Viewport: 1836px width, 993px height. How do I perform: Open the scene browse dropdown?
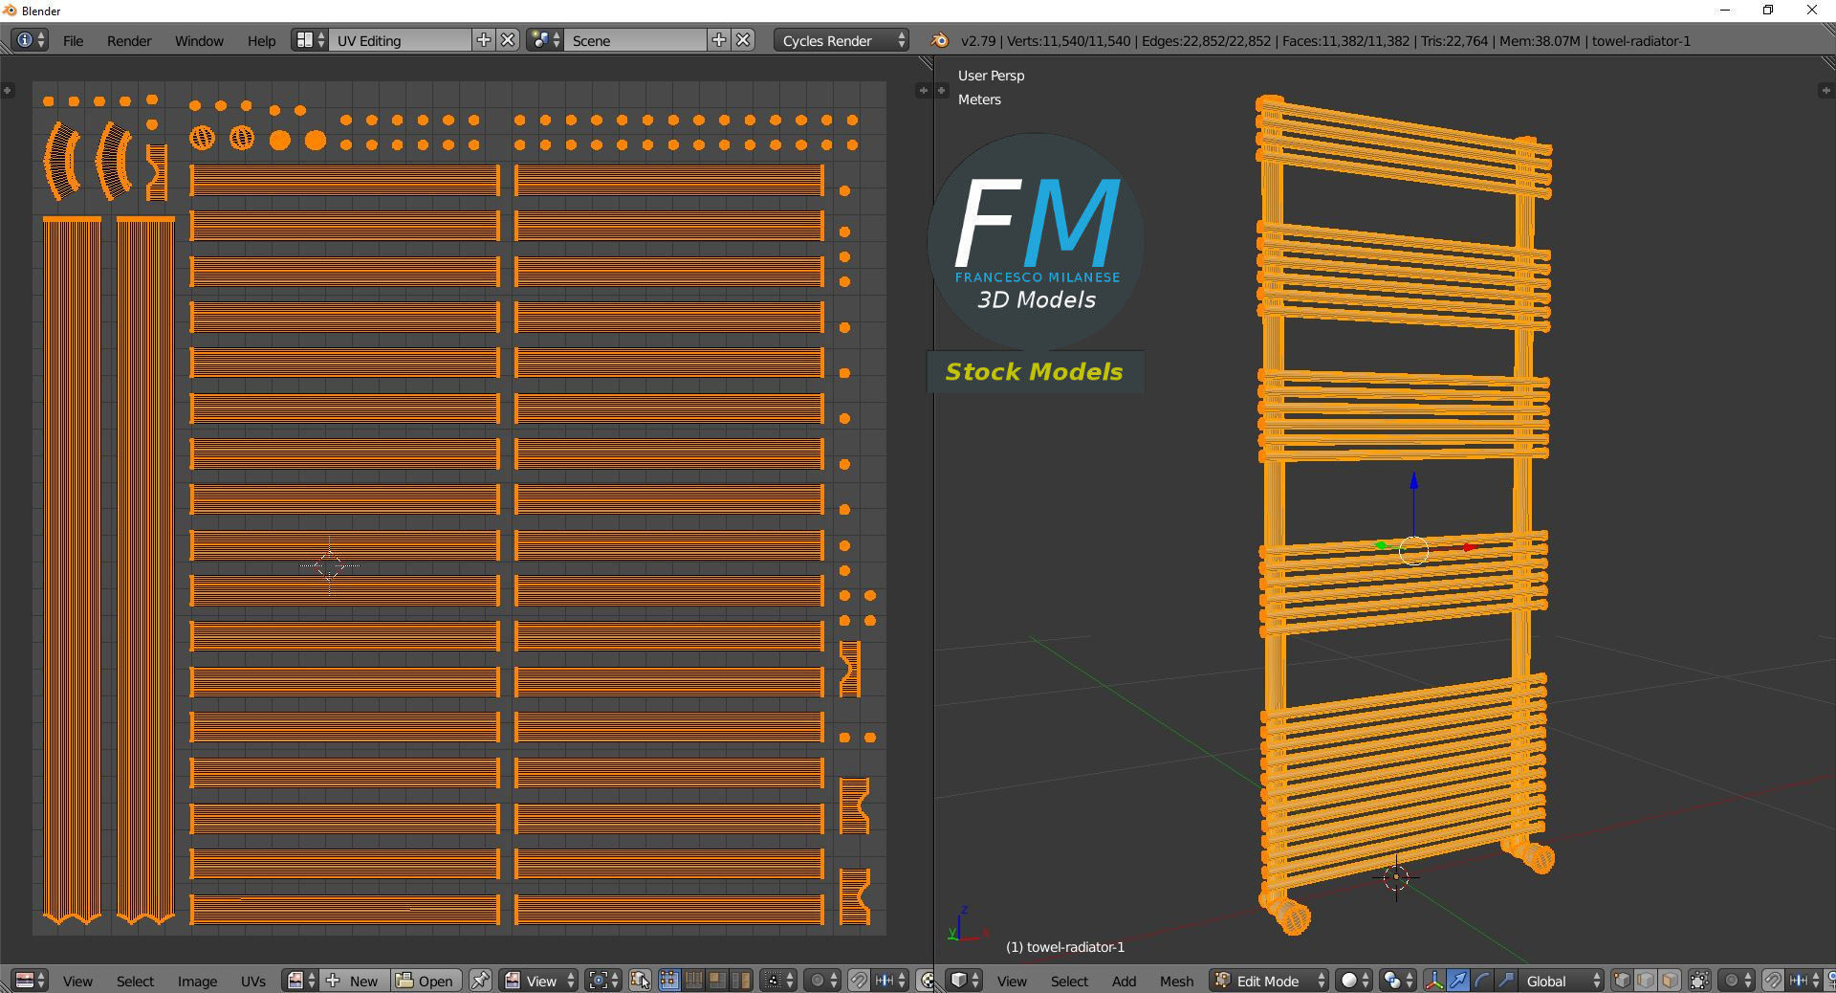pyautogui.click(x=545, y=40)
